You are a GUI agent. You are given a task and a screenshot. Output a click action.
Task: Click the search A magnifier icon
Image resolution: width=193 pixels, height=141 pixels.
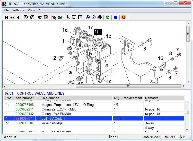(88, 17)
